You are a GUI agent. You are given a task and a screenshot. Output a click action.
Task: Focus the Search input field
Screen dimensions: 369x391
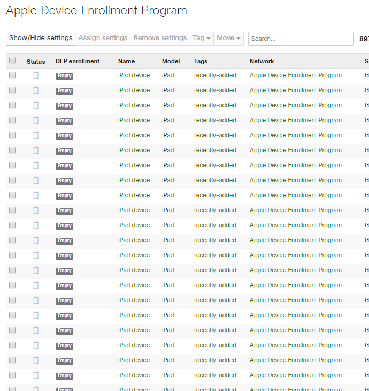(301, 39)
